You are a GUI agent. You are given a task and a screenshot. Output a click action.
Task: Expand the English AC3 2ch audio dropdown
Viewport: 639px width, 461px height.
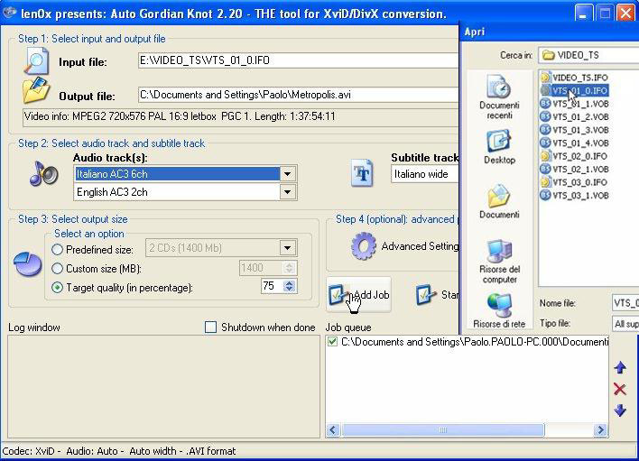pos(287,192)
